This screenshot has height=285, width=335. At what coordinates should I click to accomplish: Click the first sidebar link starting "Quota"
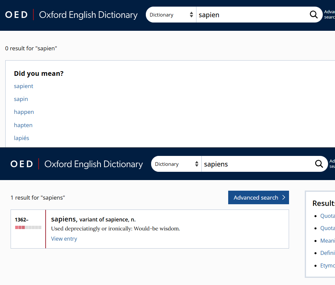[x=327, y=216]
